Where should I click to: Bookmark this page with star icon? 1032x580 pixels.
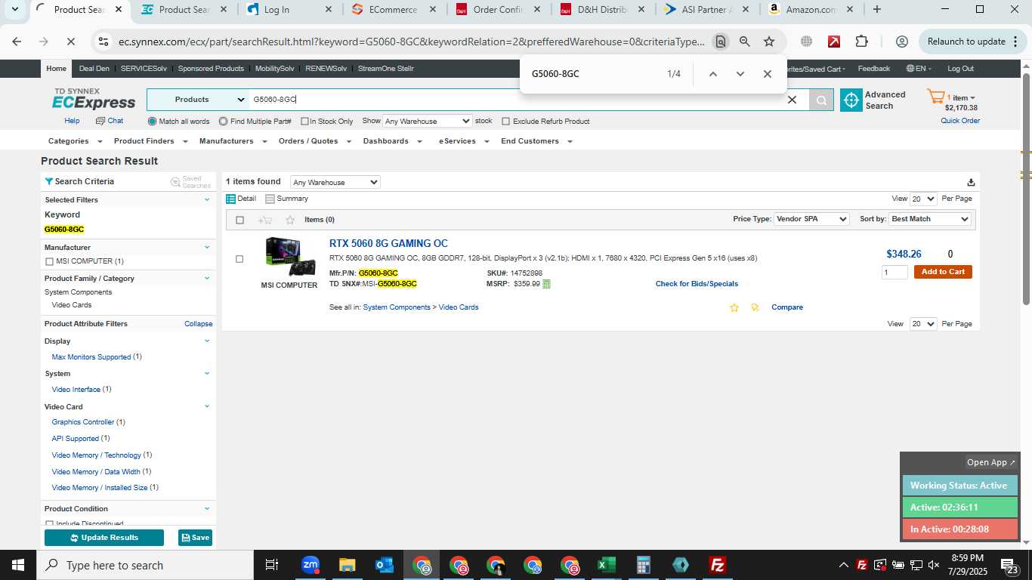(769, 42)
